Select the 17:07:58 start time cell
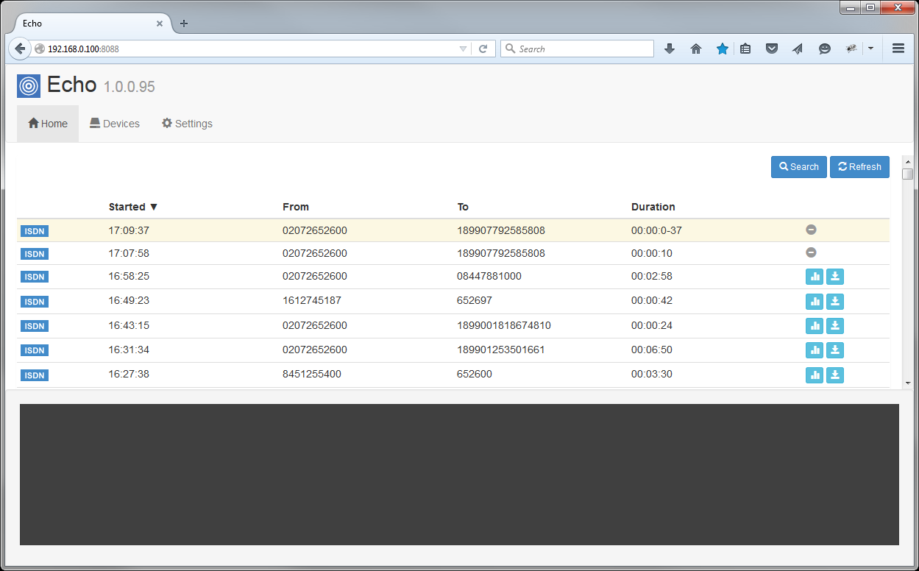Viewport: 919px width, 571px height. [x=129, y=253]
